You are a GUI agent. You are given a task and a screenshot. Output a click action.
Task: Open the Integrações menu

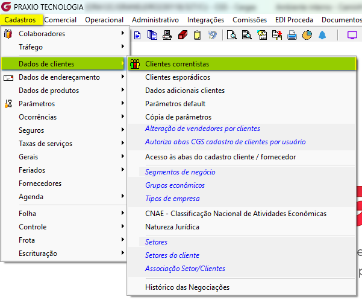206,20
